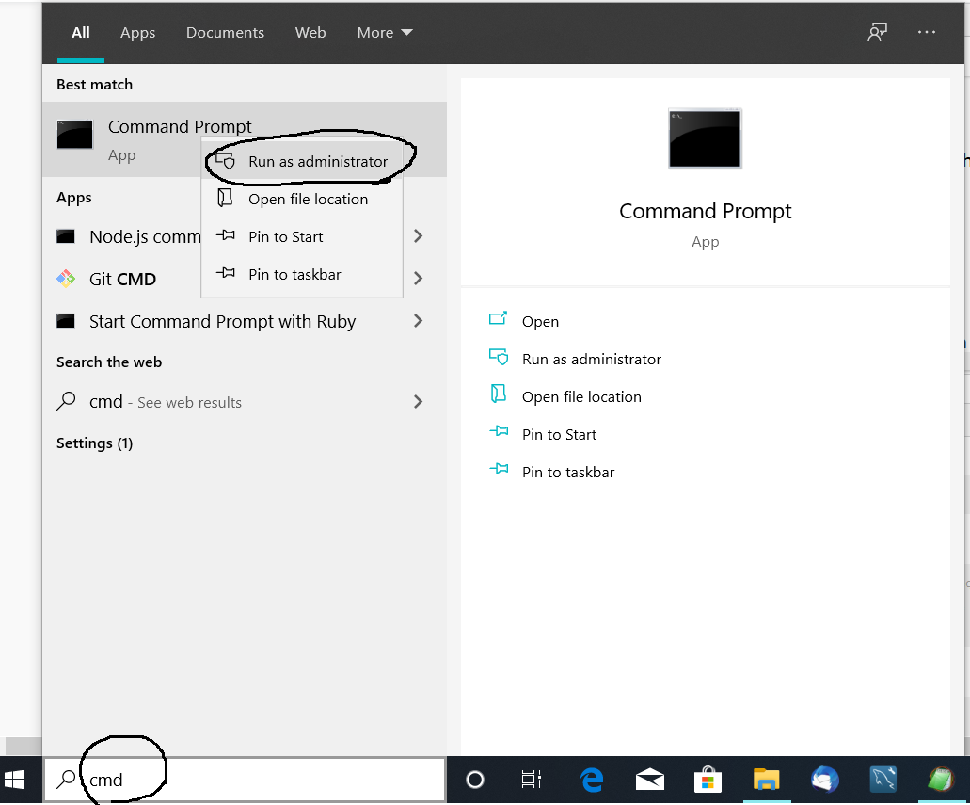
Task: Click the Git CMD colorful icon
Action: point(66,279)
